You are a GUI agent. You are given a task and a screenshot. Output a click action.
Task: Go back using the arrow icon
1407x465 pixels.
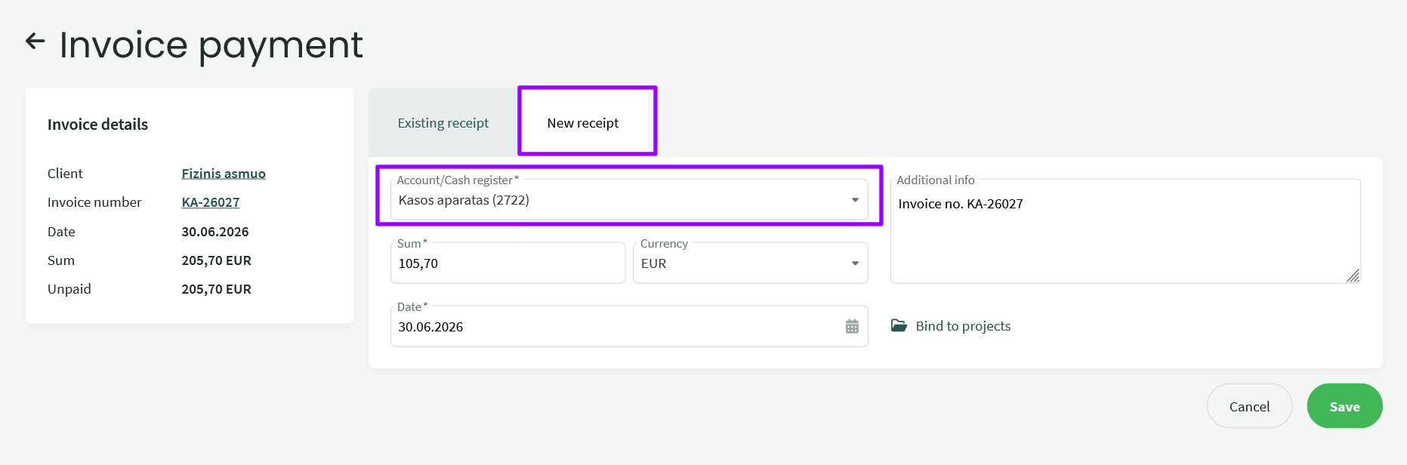pyautogui.click(x=35, y=41)
